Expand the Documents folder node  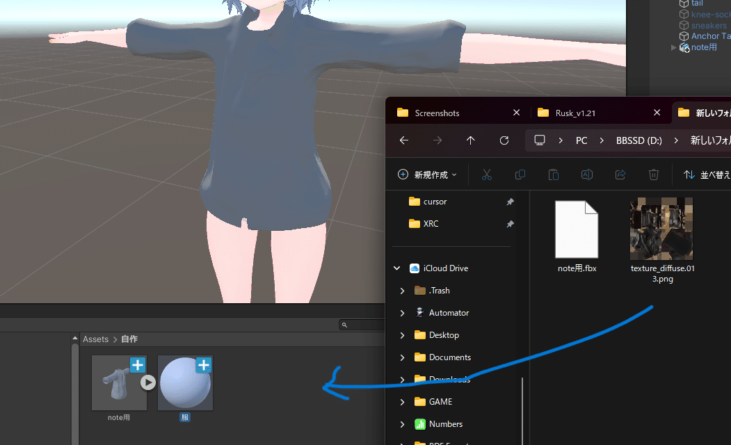402,357
